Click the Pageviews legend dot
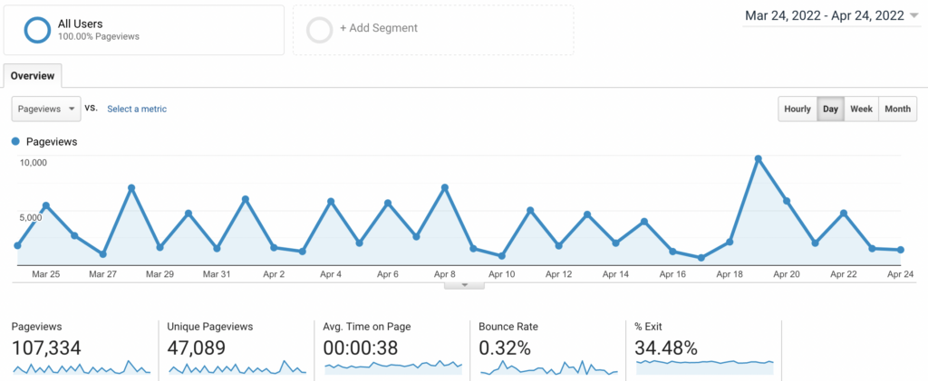The height and width of the screenshot is (381, 928). point(15,142)
